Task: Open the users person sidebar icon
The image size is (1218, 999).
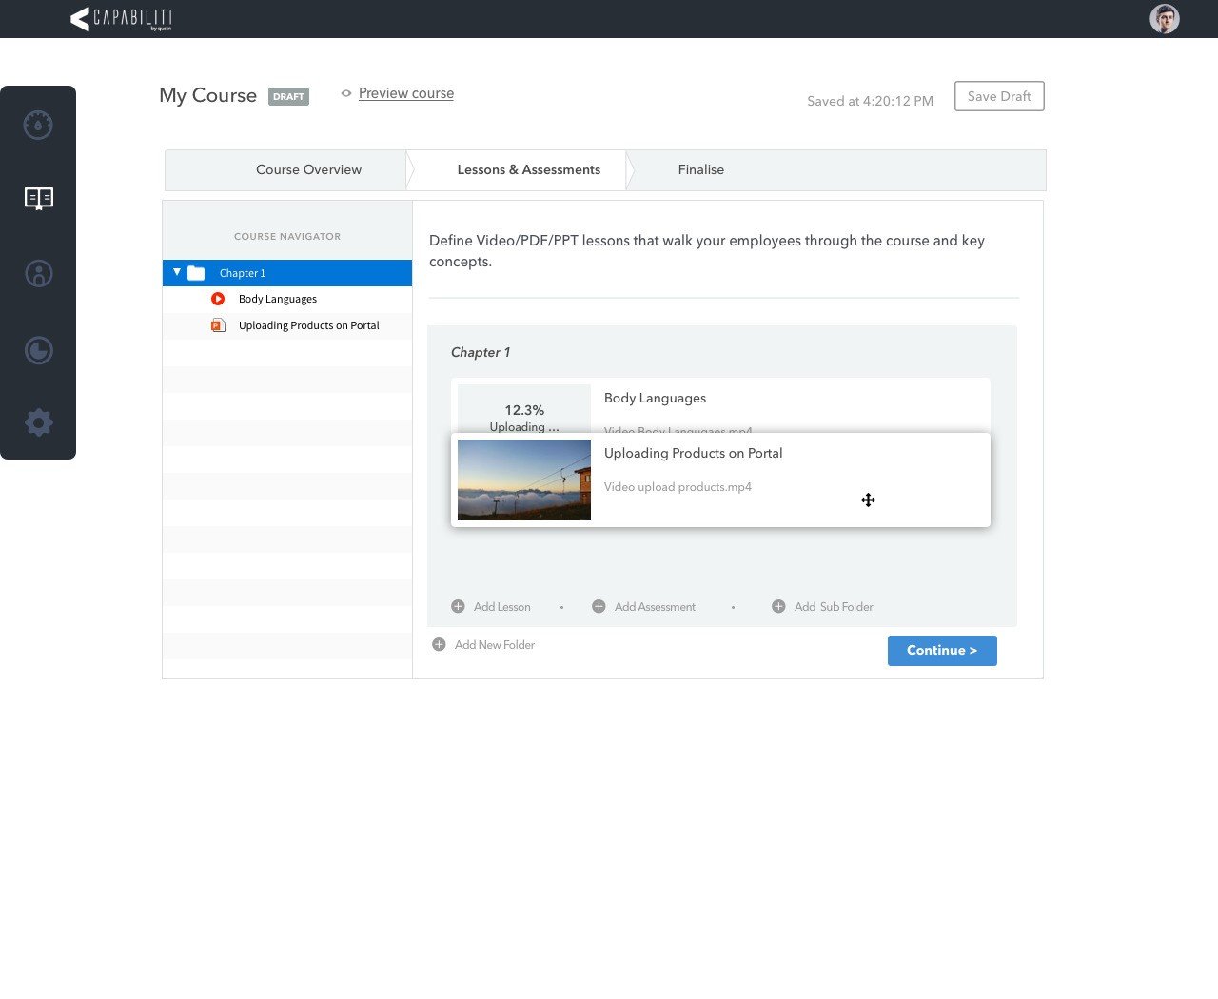Action: click(x=38, y=274)
